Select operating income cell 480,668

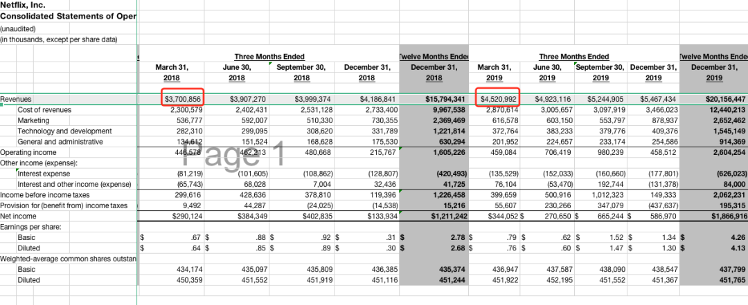click(319, 152)
